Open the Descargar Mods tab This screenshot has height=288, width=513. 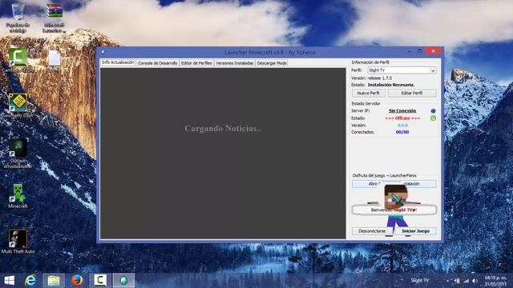point(272,63)
